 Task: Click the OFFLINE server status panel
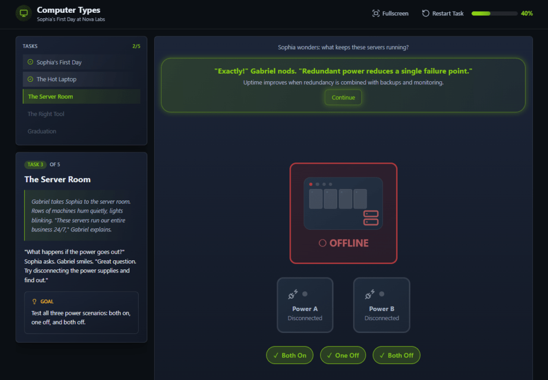click(343, 213)
